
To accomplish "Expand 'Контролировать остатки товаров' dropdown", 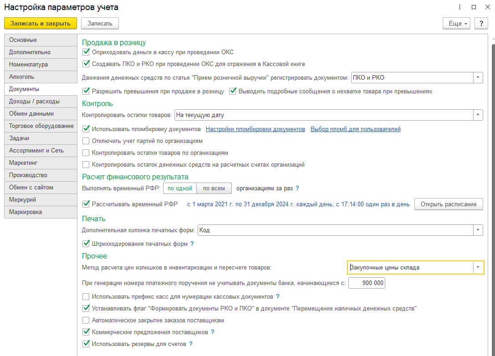I will [x=478, y=115].
